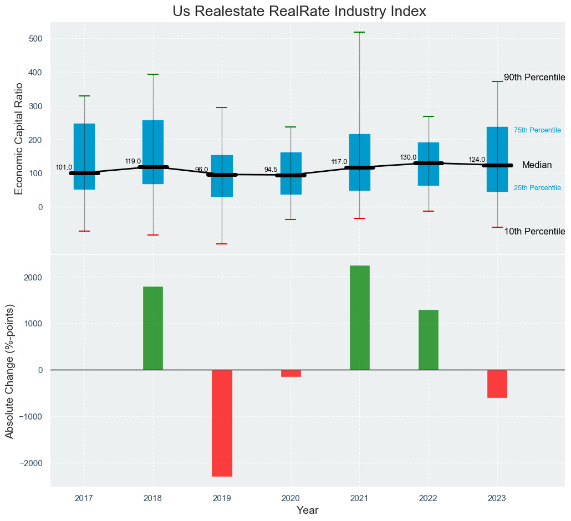
Task: Click the '2000' tick on the lower y-axis
Action: pos(34,277)
